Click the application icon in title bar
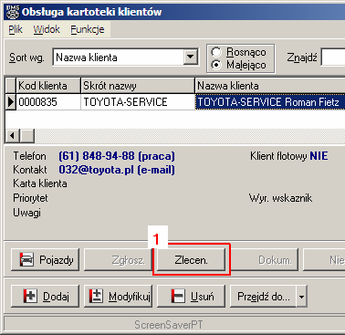 (x=13, y=12)
